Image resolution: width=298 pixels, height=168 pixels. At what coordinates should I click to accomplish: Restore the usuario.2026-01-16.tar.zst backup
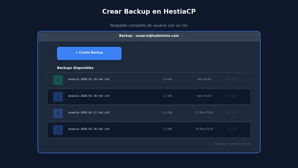[x=232, y=129]
